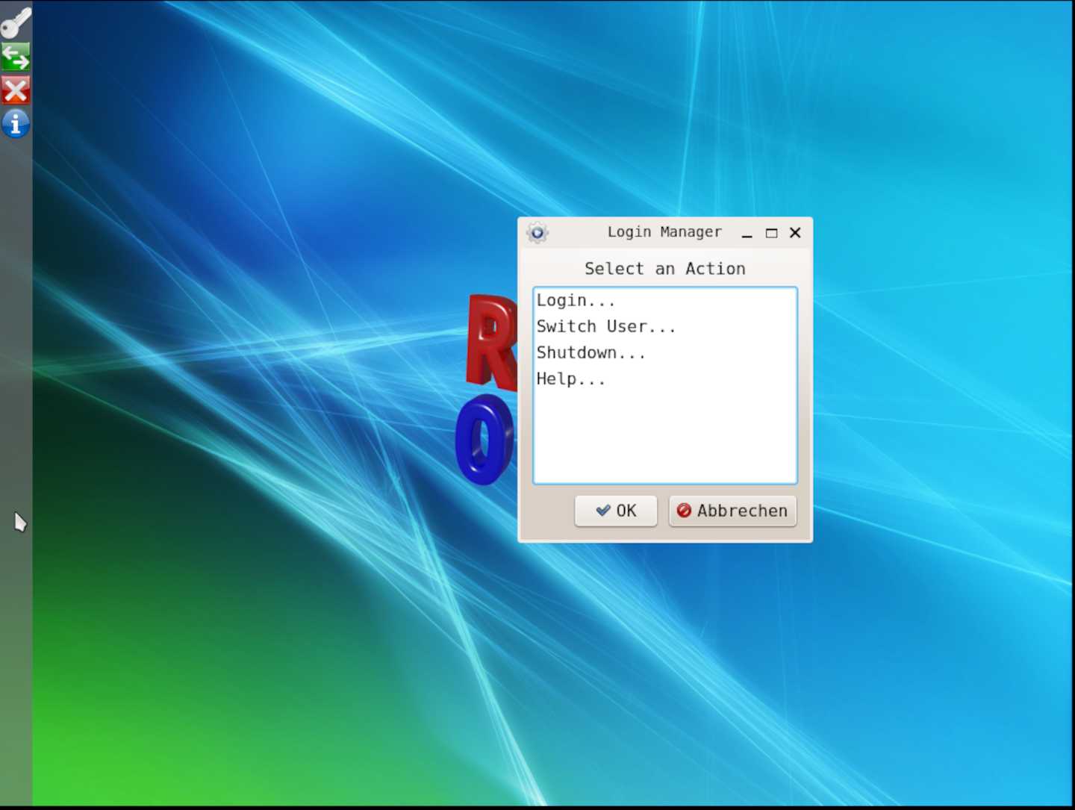Click the Login Manager title bar text
The height and width of the screenshot is (810, 1075).
pyautogui.click(x=664, y=232)
